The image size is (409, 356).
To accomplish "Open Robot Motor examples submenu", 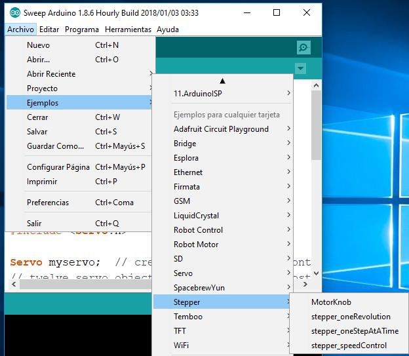I will tap(222, 245).
